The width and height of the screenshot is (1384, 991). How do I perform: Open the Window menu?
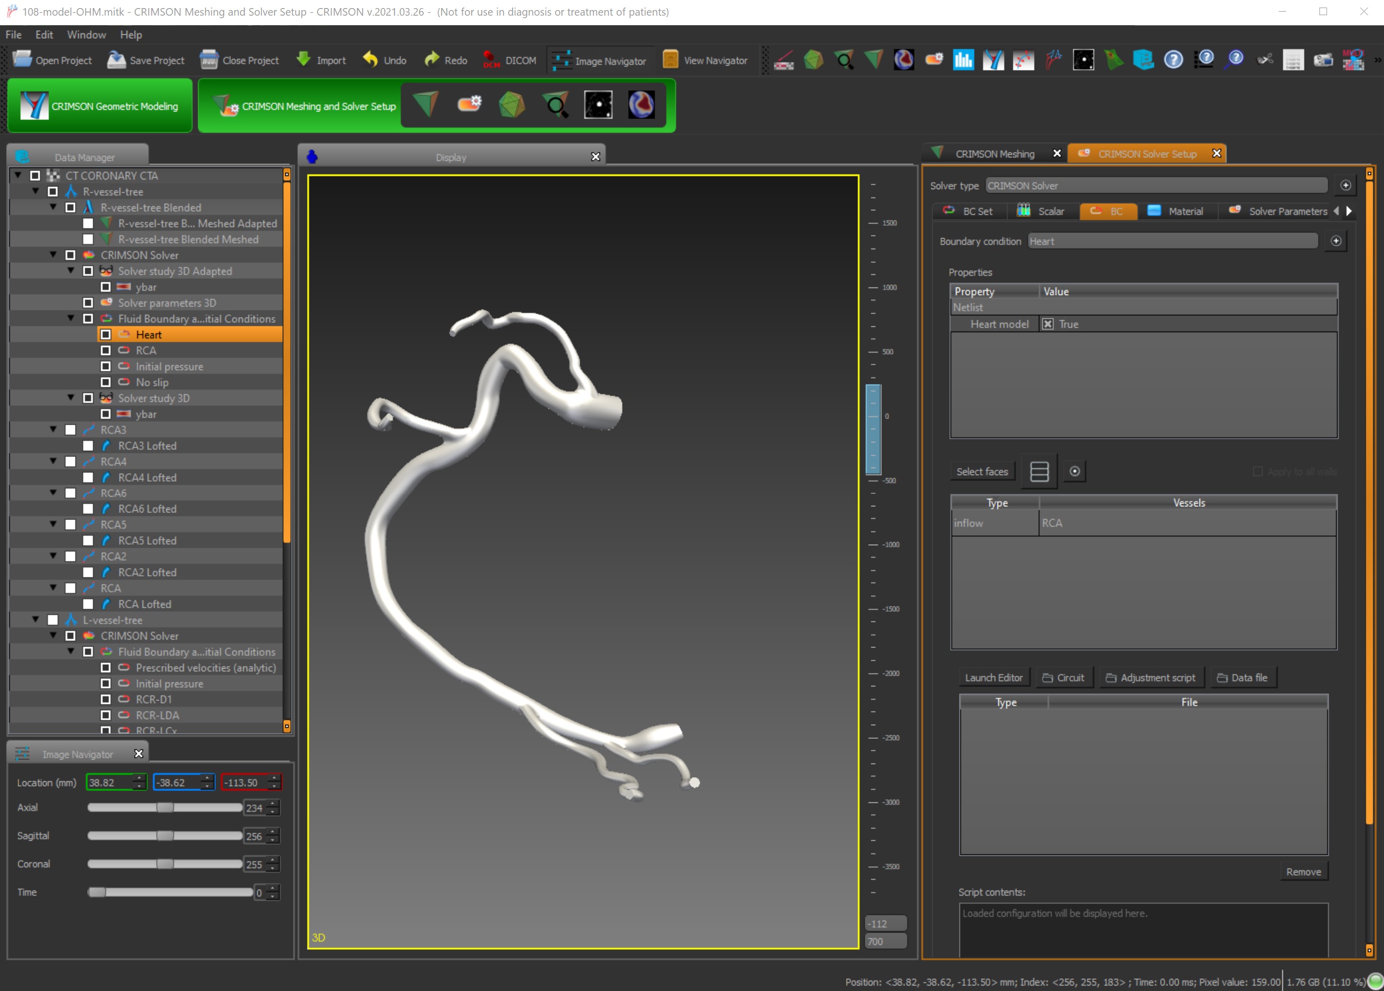click(86, 35)
